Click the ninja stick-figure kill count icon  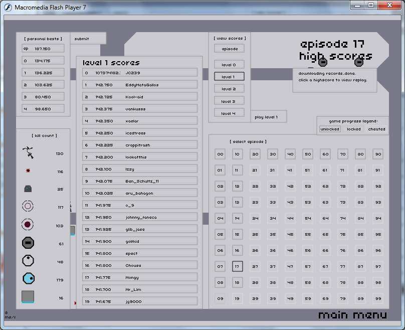(x=29, y=152)
